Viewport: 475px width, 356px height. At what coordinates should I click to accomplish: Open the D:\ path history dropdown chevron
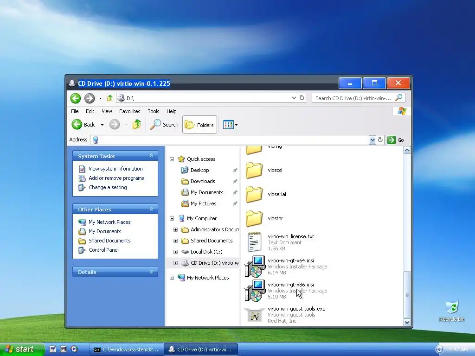click(x=294, y=98)
